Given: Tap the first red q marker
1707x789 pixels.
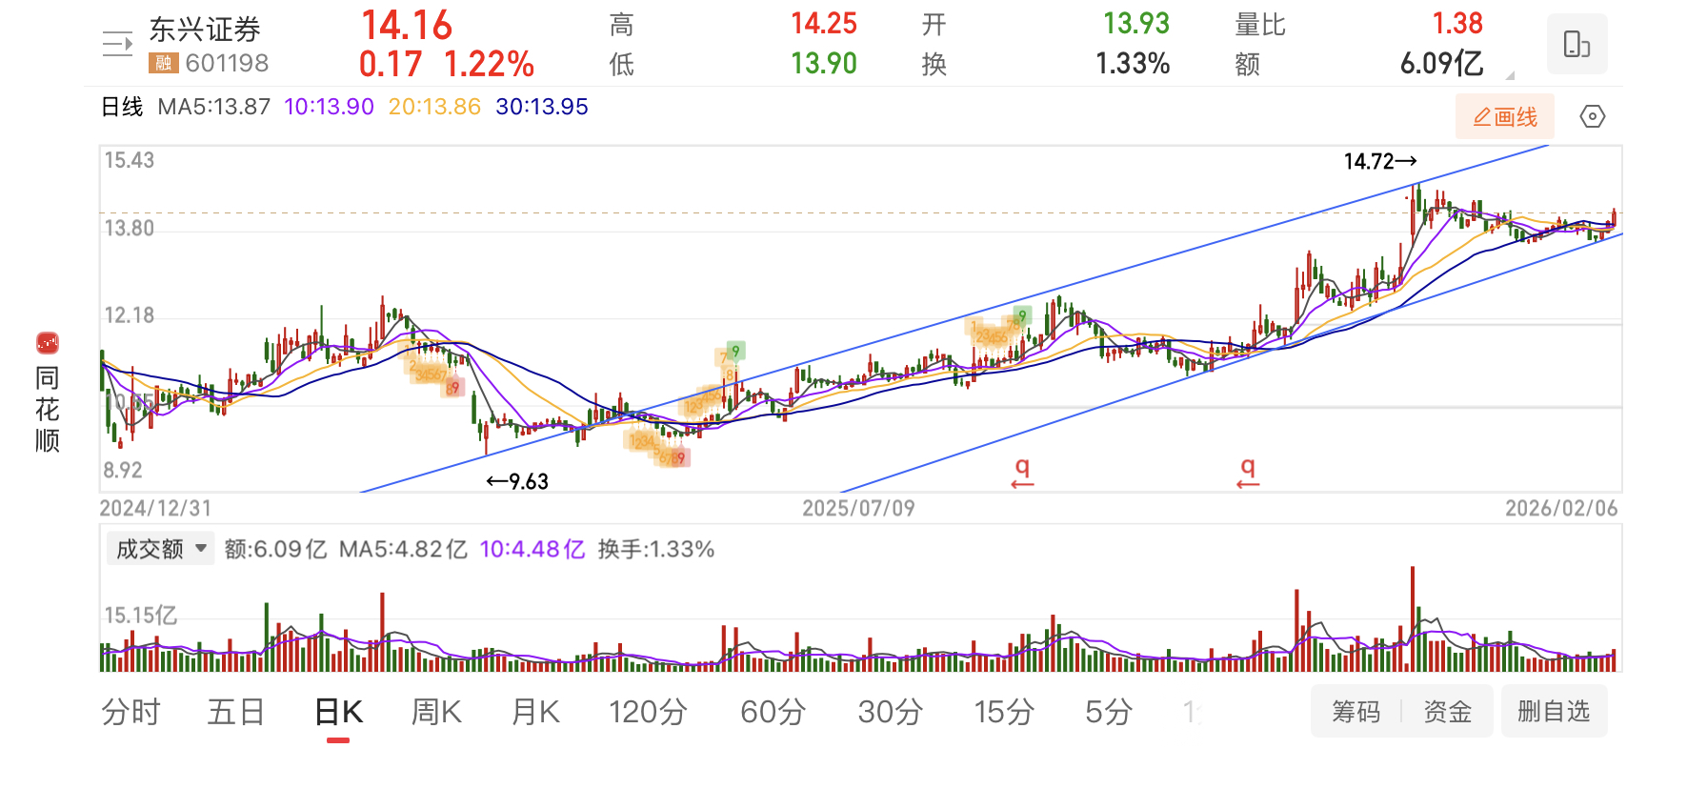Looking at the screenshot, I should (x=1022, y=473).
